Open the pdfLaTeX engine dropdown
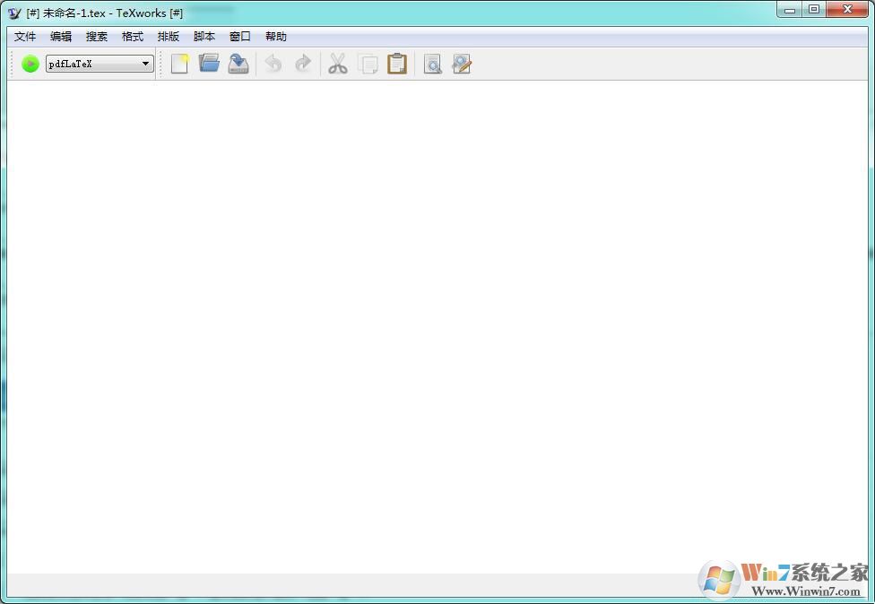This screenshot has height=604, width=875. coord(144,63)
